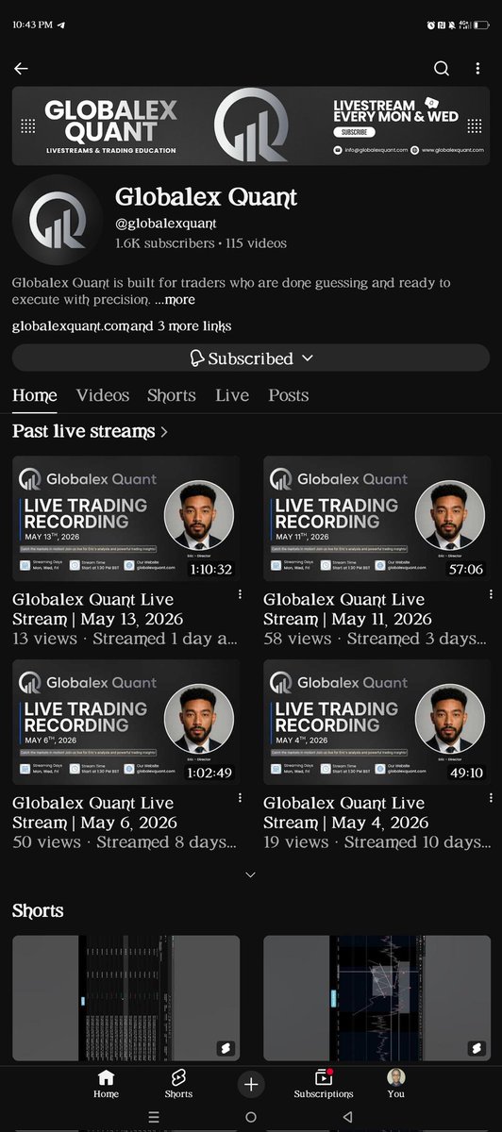Tap the back arrow icon

21,68
